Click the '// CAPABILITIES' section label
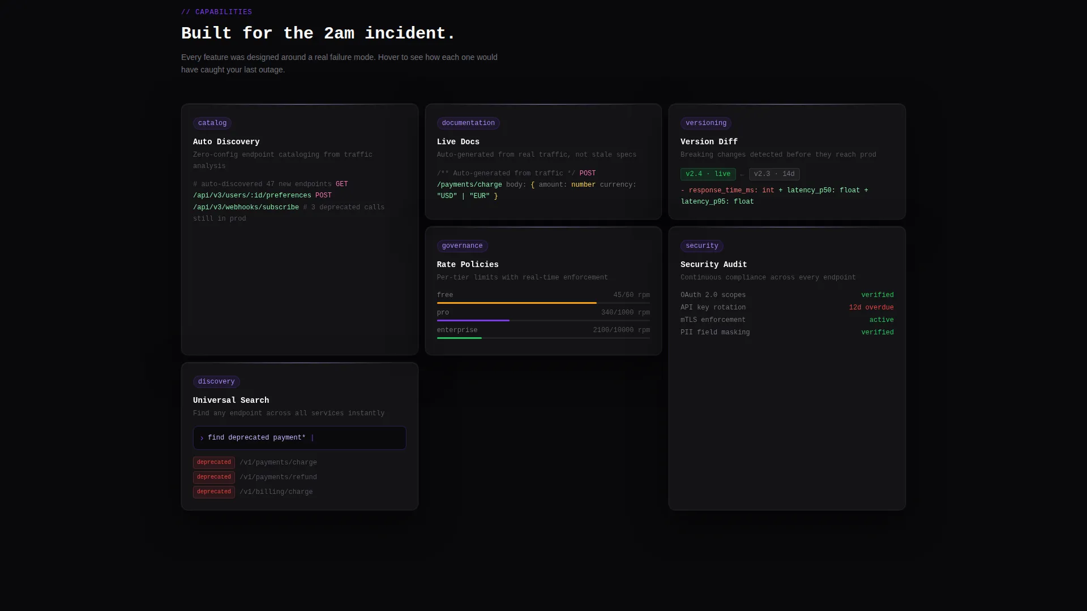Image resolution: width=1087 pixels, height=611 pixels. [x=216, y=12]
